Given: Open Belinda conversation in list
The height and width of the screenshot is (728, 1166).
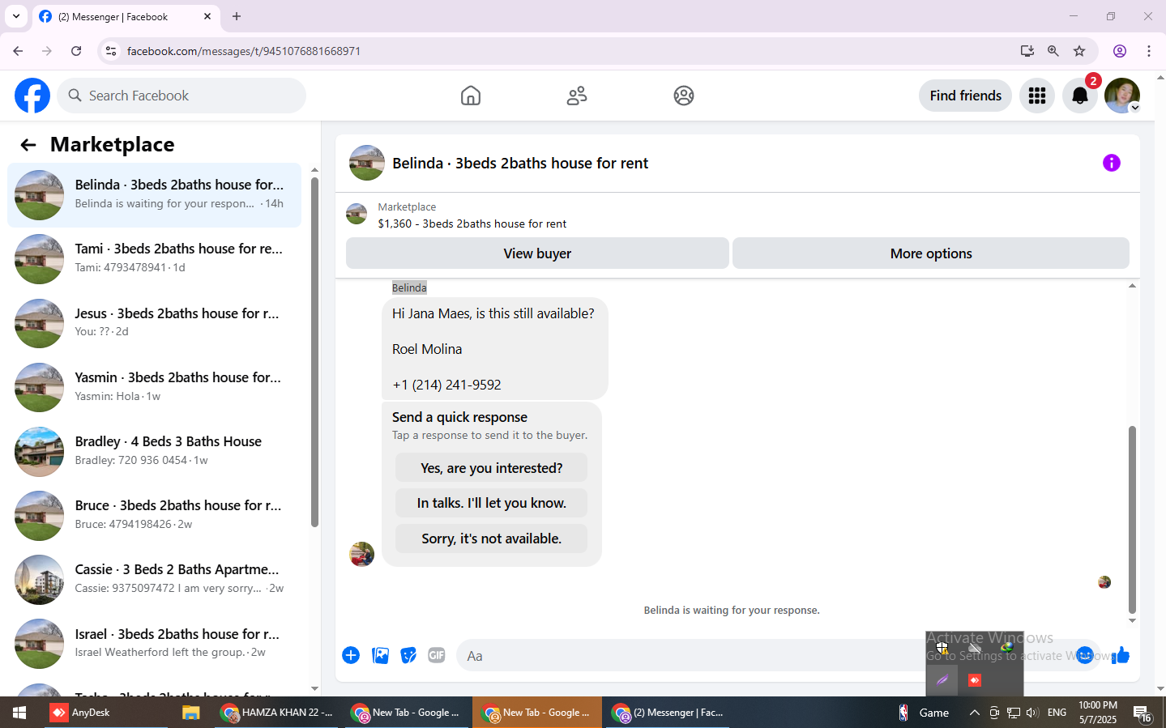Looking at the screenshot, I should coord(154,194).
